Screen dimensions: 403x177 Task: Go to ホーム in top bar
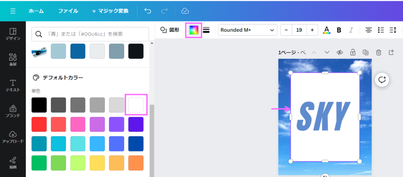(36, 11)
